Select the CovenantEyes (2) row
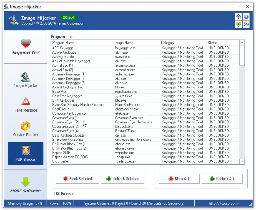The height and width of the screenshot is (210, 256). pos(145,122)
